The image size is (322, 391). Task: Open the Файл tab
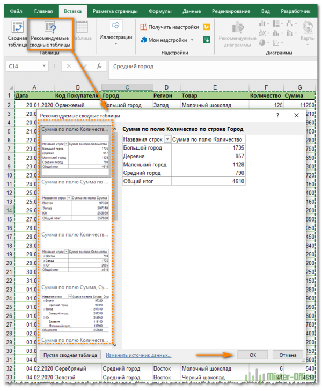pyautogui.click(x=16, y=11)
